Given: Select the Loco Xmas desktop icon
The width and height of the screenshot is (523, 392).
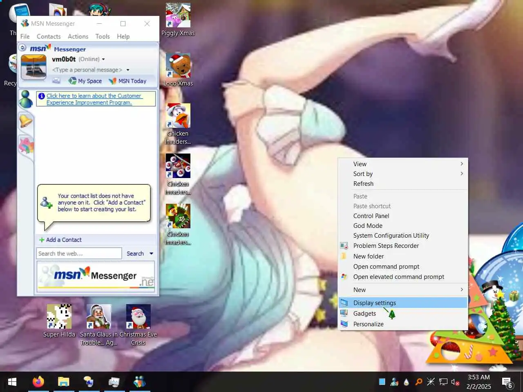Looking at the screenshot, I should 178,70.
